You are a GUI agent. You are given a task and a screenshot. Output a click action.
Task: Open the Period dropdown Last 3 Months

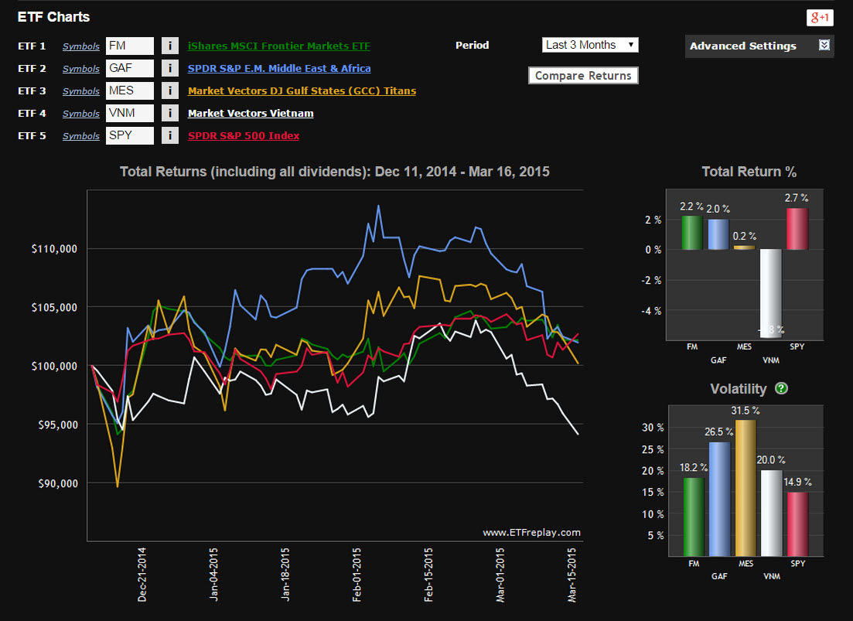(x=590, y=45)
